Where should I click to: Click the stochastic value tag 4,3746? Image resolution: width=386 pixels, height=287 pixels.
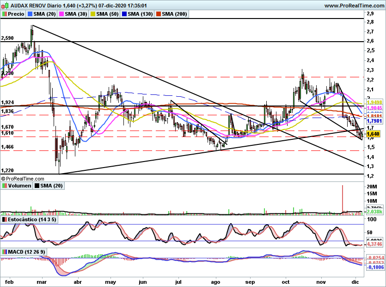374,244
